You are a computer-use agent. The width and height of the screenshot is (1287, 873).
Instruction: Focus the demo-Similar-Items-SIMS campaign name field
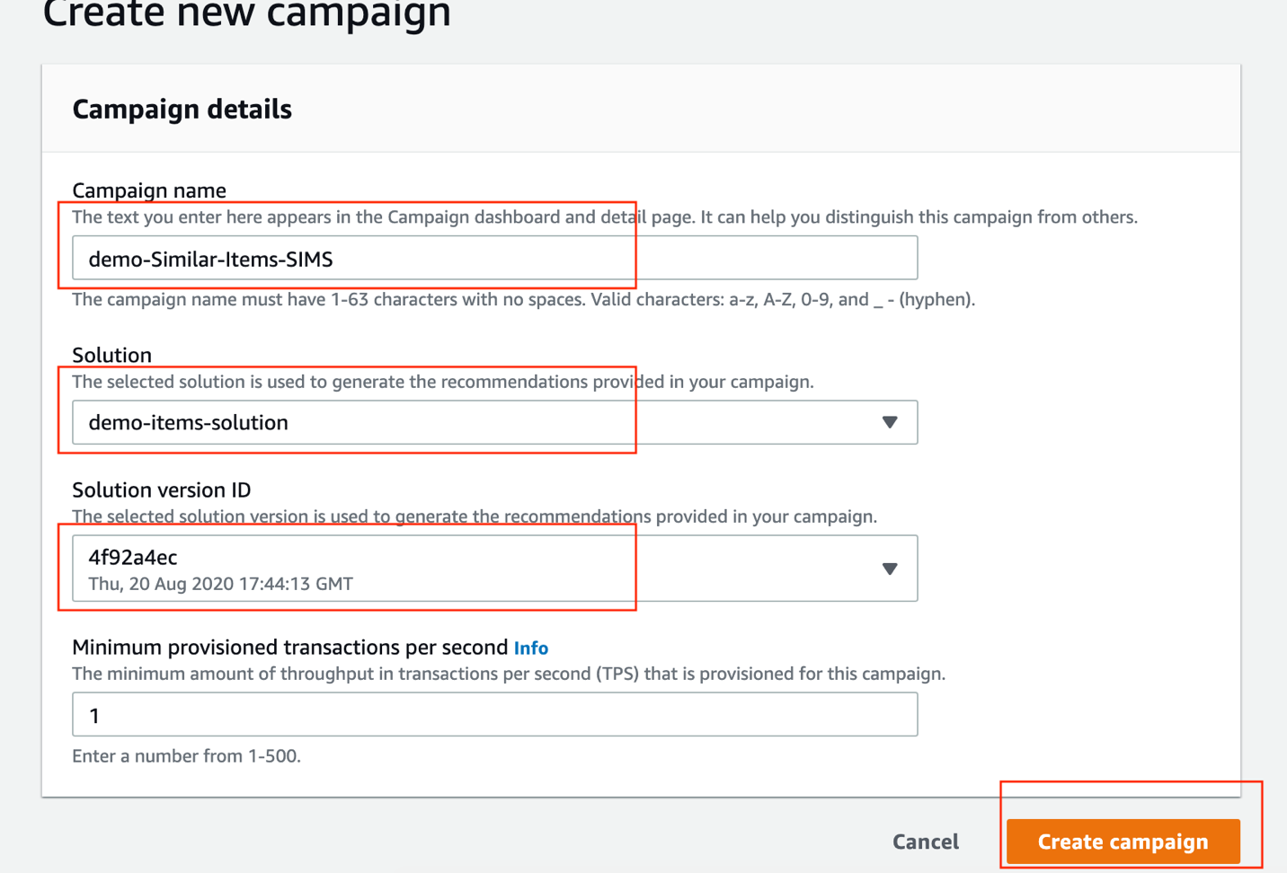point(495,258)
